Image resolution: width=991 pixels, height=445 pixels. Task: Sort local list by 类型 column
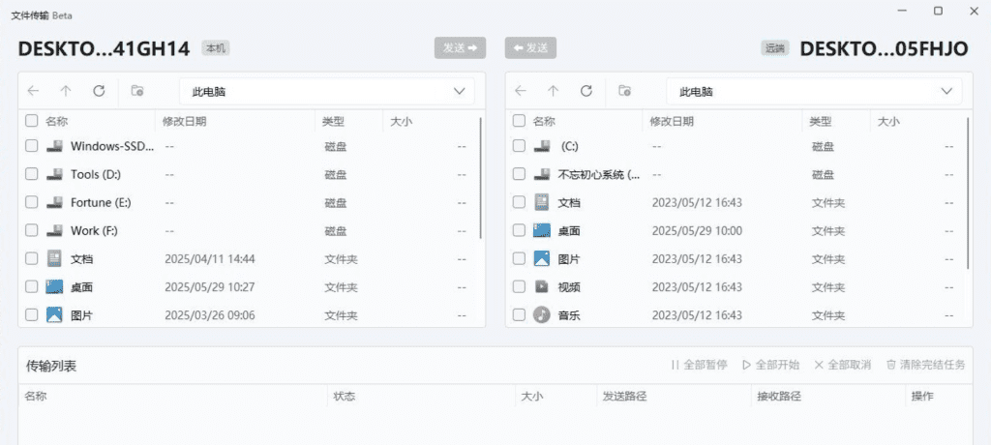tap(333, 121)
